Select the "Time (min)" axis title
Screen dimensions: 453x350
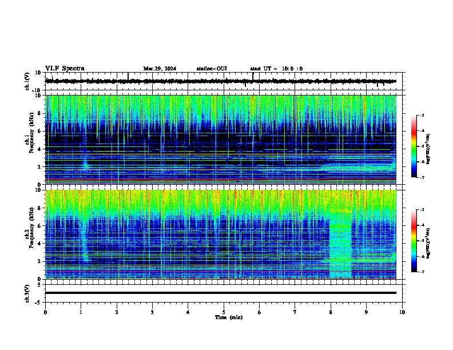point(229,317)
